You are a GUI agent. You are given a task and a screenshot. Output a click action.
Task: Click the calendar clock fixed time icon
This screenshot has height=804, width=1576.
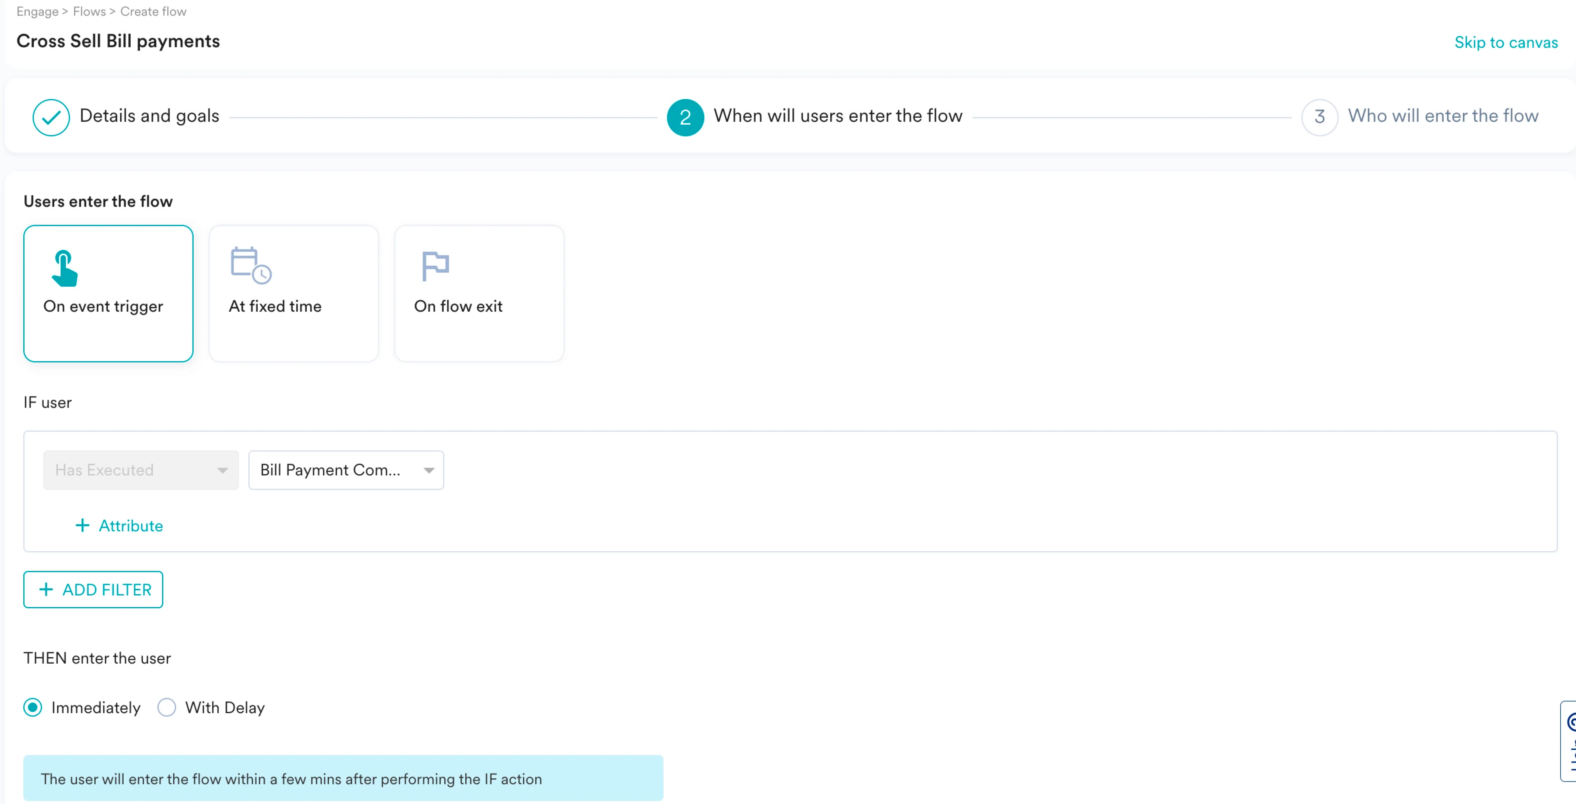pyautogui.click(x=250, y=265)
